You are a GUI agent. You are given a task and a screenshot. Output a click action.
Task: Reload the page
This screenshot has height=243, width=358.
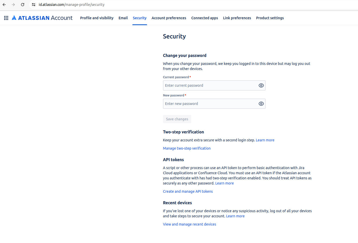pyautogui.click(x=23, y=5)
